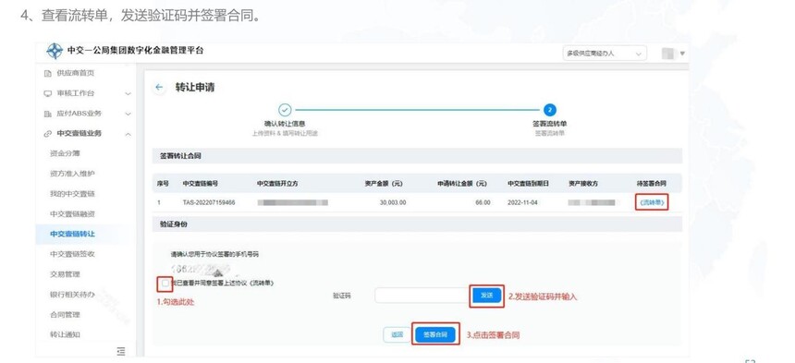This screenshot has width=795, height=363.
Task: Collapse the 中交壹链业务 menu chevron
Action: pos(128,134)
